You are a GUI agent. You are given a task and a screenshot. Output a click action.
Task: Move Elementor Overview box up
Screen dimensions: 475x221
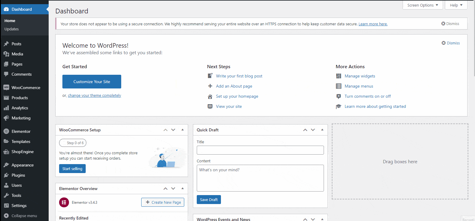tap(165, 189)
